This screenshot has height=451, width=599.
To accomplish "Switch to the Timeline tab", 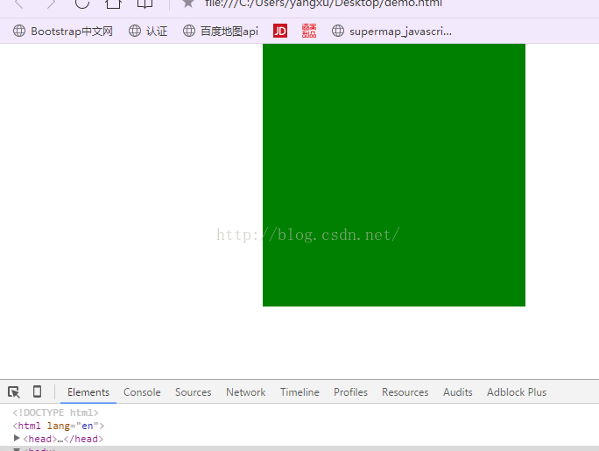I will click(299, 392).
